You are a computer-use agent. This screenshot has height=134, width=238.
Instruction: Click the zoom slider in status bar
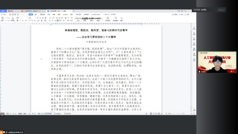pos(180,114)
